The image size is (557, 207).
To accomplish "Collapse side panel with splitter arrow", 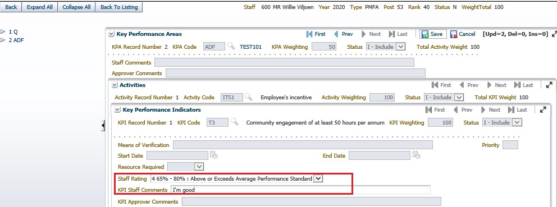I will (x=103, y=125).
